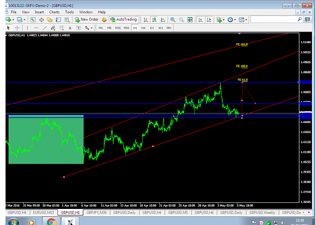Click the FE 61.8 Fibonacci expansion label
The width and height of the screenshot is (315, 225).
[x=242, y=80]
